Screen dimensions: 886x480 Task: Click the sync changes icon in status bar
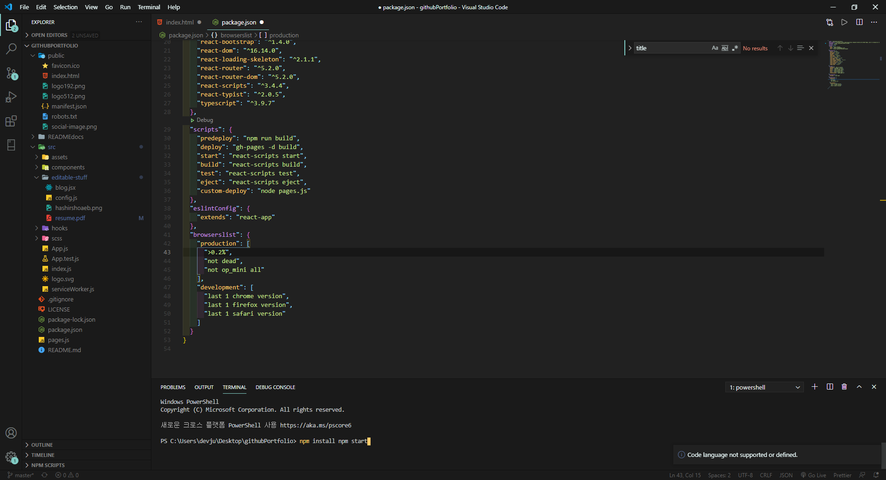pos(44,475)
